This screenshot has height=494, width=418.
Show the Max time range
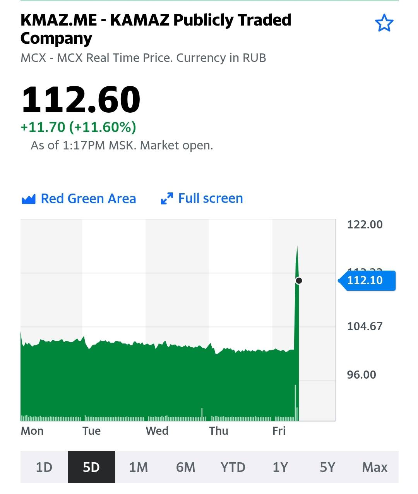(x=375, y=467)
